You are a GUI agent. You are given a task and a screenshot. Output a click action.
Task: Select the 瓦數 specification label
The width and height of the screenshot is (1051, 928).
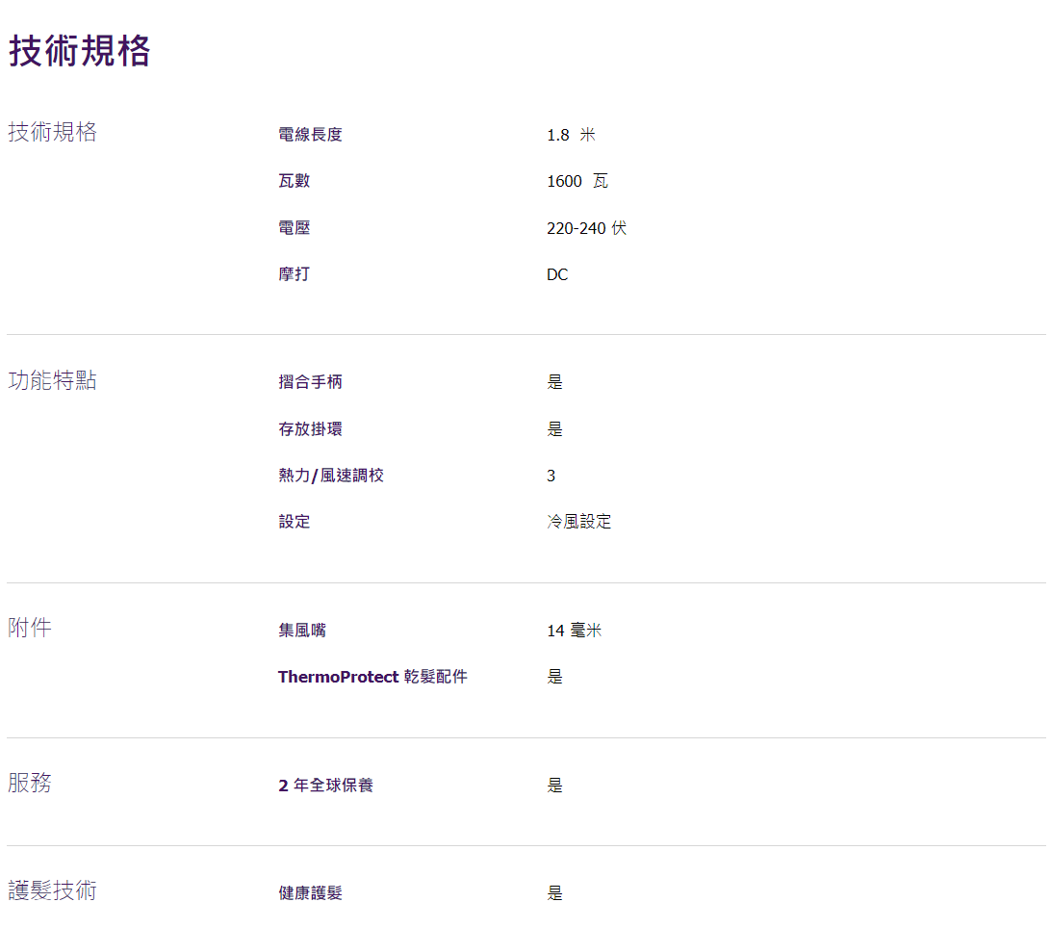(294, 181)
